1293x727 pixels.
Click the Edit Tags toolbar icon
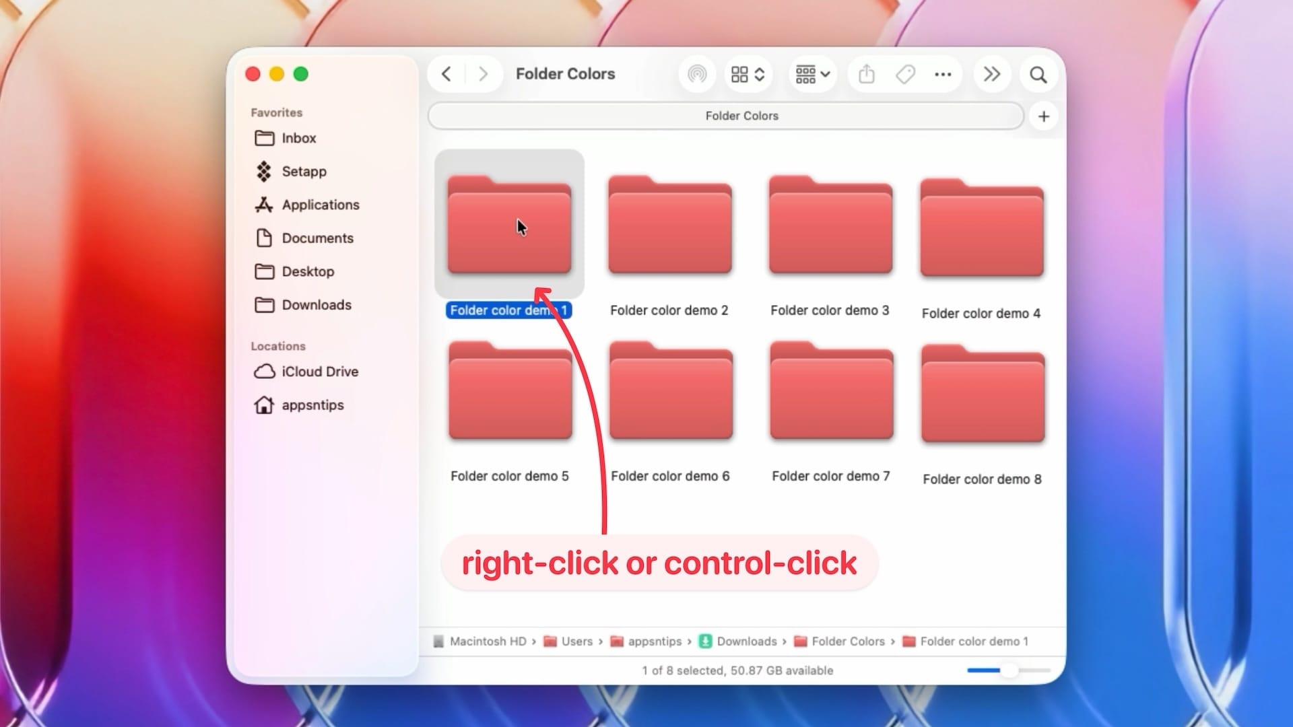click(x=905, y=74)
